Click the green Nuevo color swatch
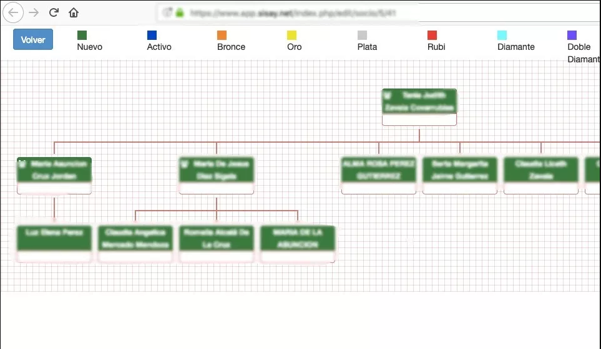The width and height of the screenshot is (601, 349). (x=82, y=35)
